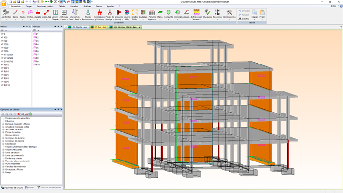Image resolution: width=343 pixels, height=193 pixels.
Task: Switch to the 01.-Planta view tab
Action: coord(78,27)
